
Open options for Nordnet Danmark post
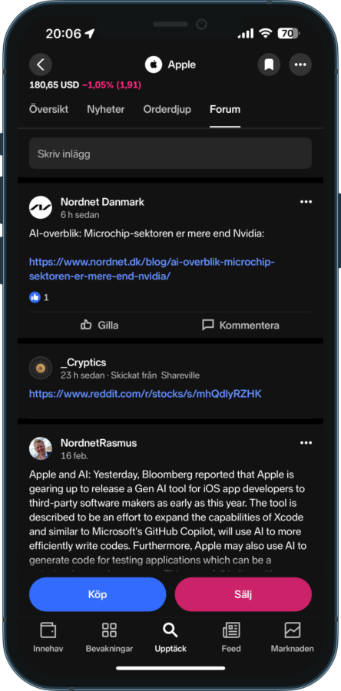coord(306,202)
